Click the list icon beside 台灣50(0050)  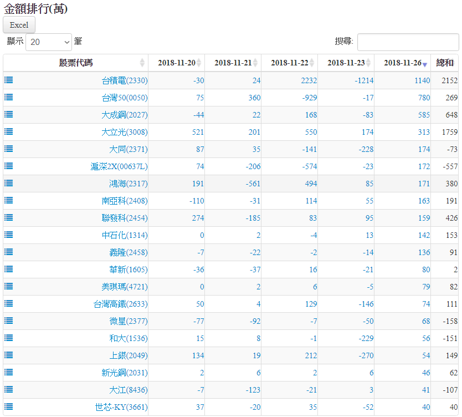tap(9, 97)
